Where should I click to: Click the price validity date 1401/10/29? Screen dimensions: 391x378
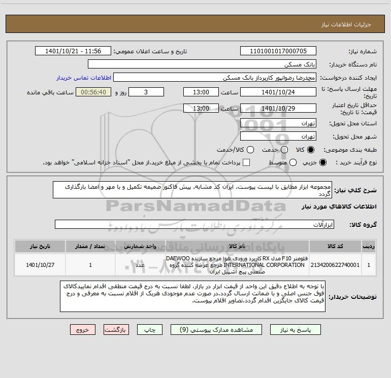coord(278,108)
